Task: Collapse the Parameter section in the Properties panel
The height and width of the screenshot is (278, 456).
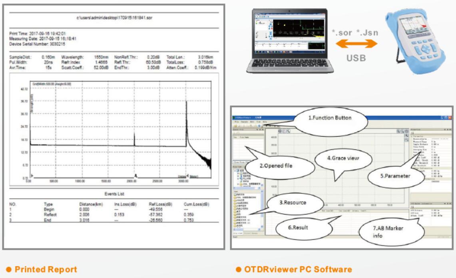Action: tap(412, 136)
